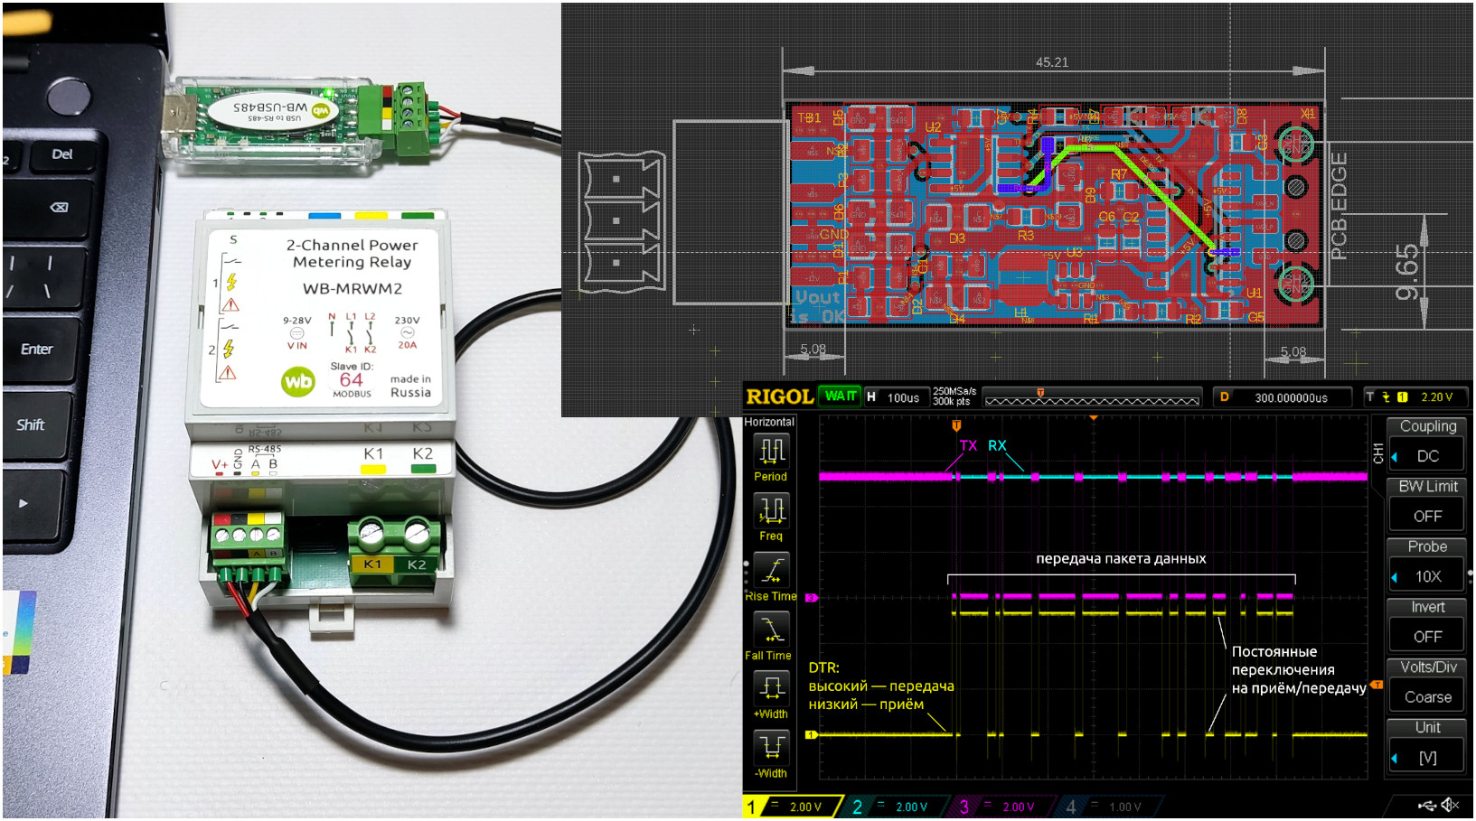Click the Vout silkscreen text on PCB

tap(818, 297)
